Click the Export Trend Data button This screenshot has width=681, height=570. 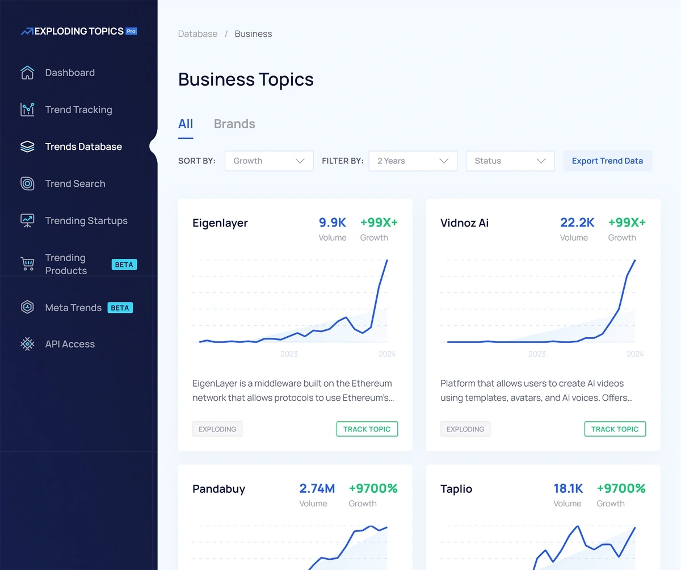coord(607,161)
